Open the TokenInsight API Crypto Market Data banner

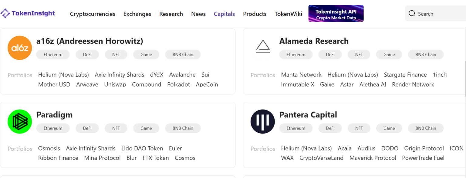[336, 13]
